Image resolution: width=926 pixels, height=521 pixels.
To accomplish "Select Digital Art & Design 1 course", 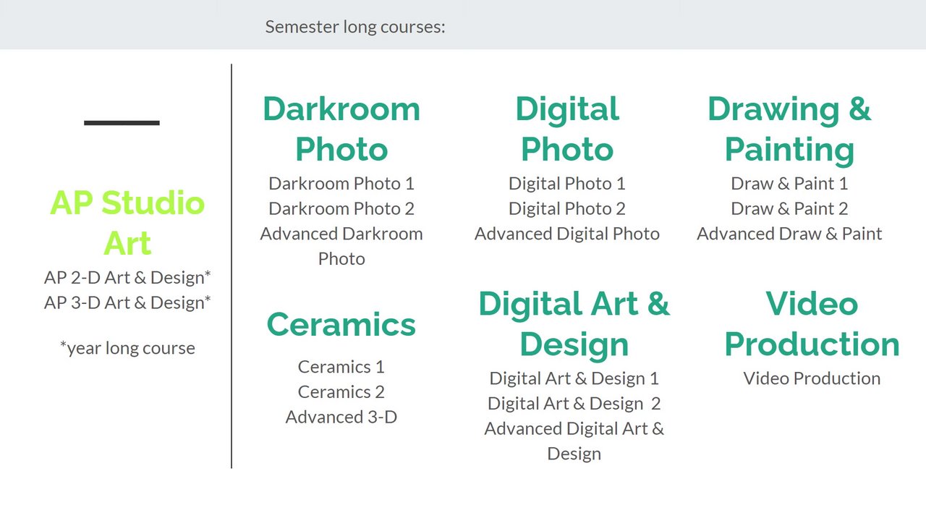I will [574, 378].
